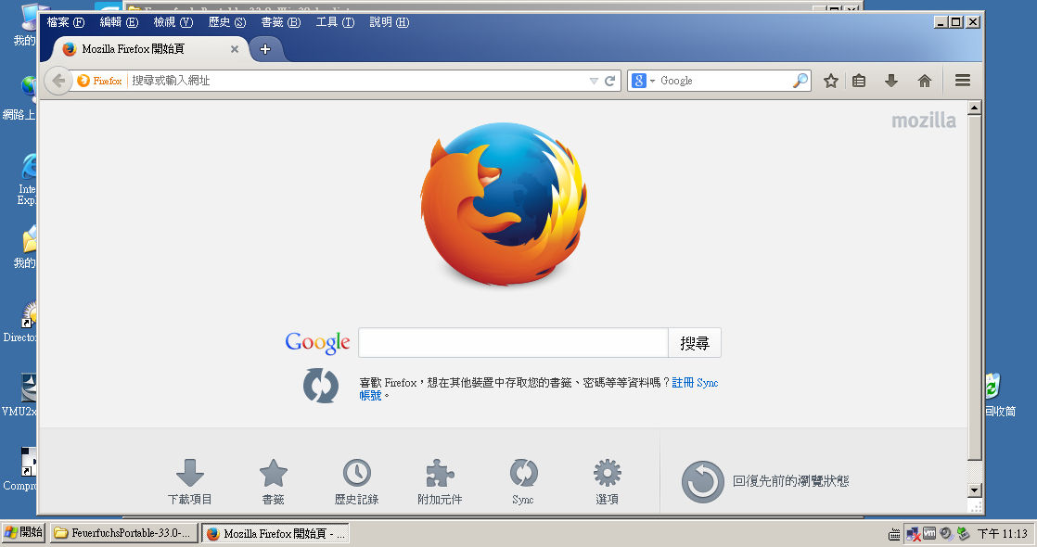Click the 搜尋 search button

point(695,343)
